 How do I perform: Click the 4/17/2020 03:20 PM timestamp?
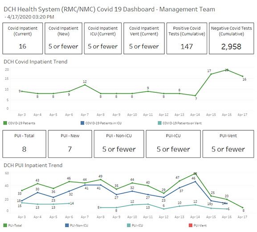[30, 17]
